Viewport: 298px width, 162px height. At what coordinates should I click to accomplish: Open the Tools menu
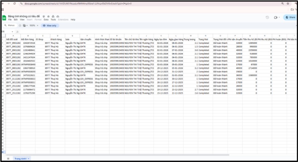tap(53, 20)
